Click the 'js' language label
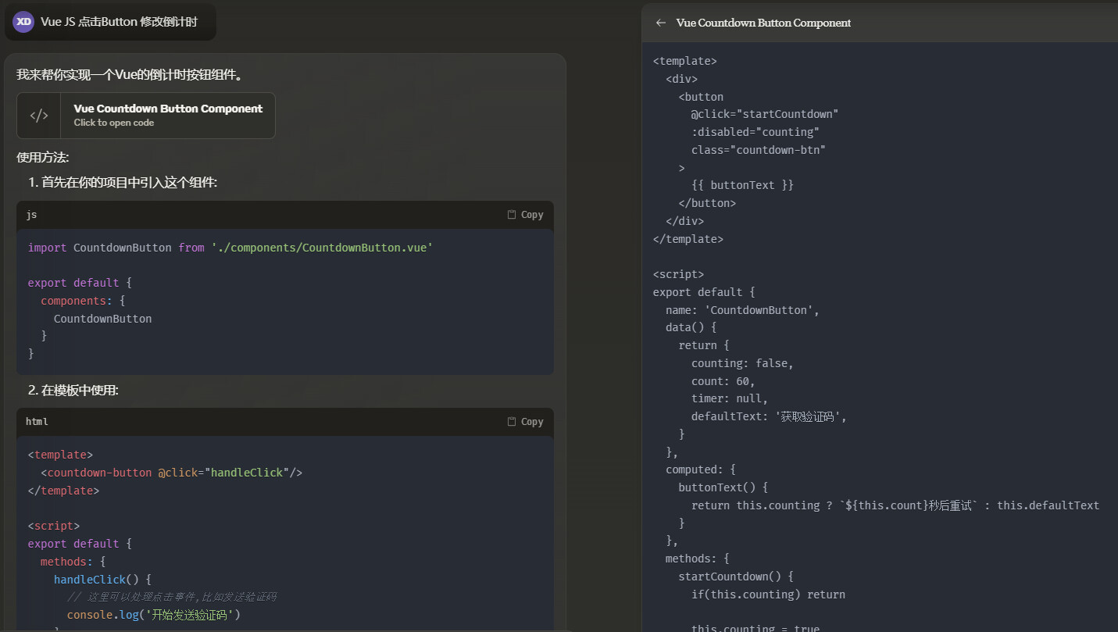The height and width of the screenshot is (632, 1118). pyautogui.click(x=31, y=215)
